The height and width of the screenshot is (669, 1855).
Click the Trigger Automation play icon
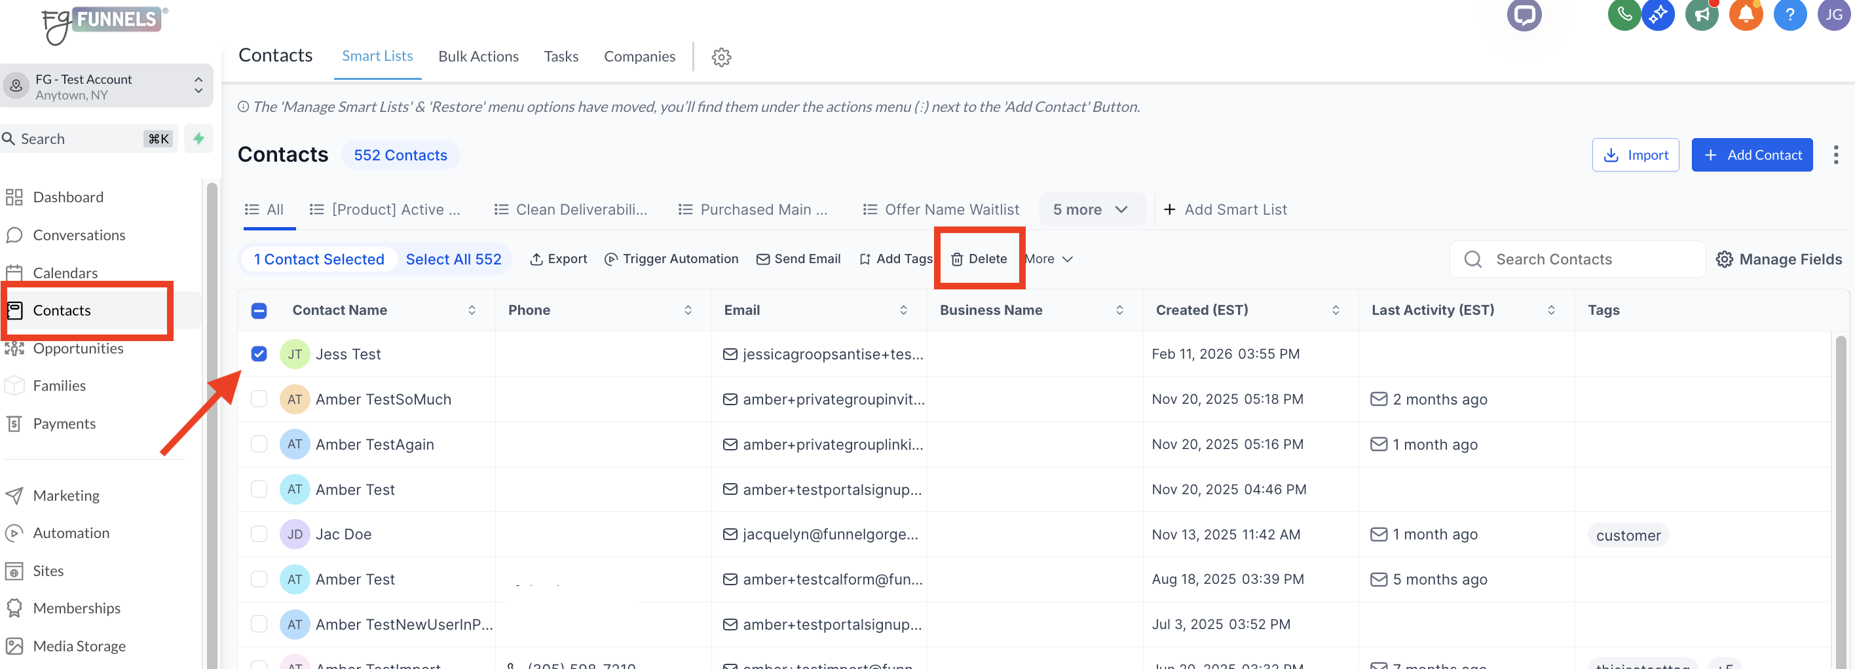click(610, 259)
